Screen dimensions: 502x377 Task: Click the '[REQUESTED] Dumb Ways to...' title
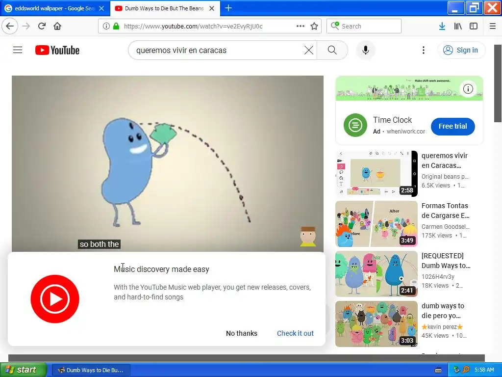(446, 261)
